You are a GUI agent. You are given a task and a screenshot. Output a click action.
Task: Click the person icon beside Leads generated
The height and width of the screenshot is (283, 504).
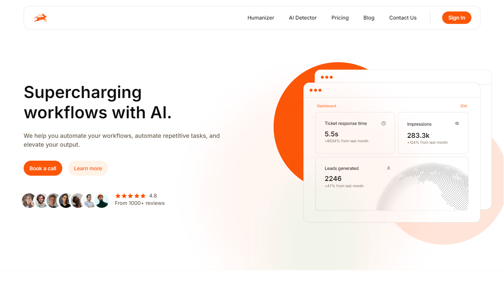point(388,168)
